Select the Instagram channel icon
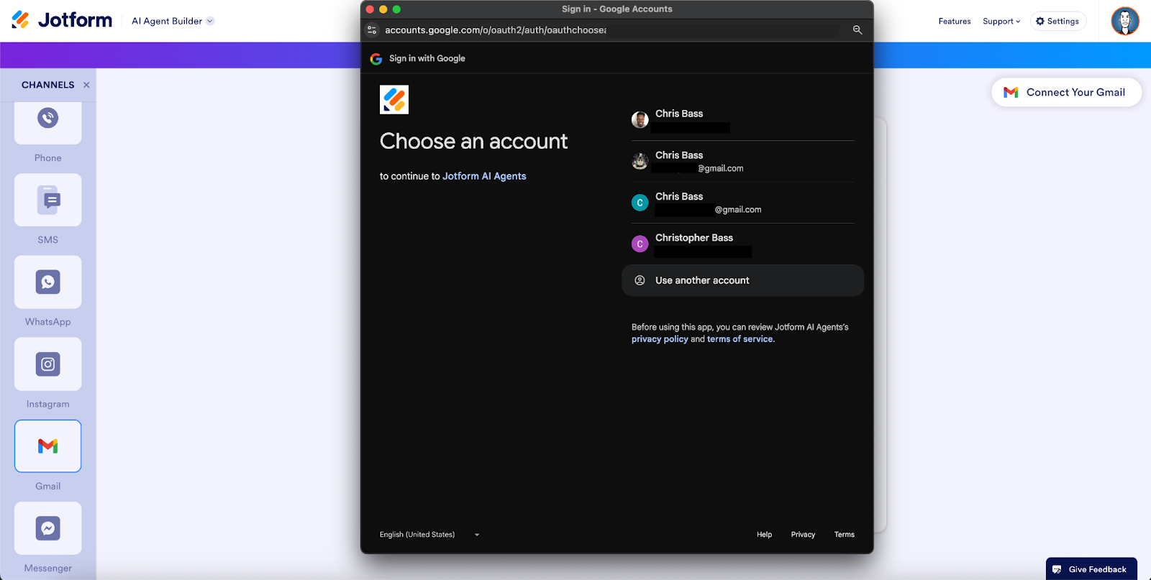Screen dimensions: 1151x580 47,364
